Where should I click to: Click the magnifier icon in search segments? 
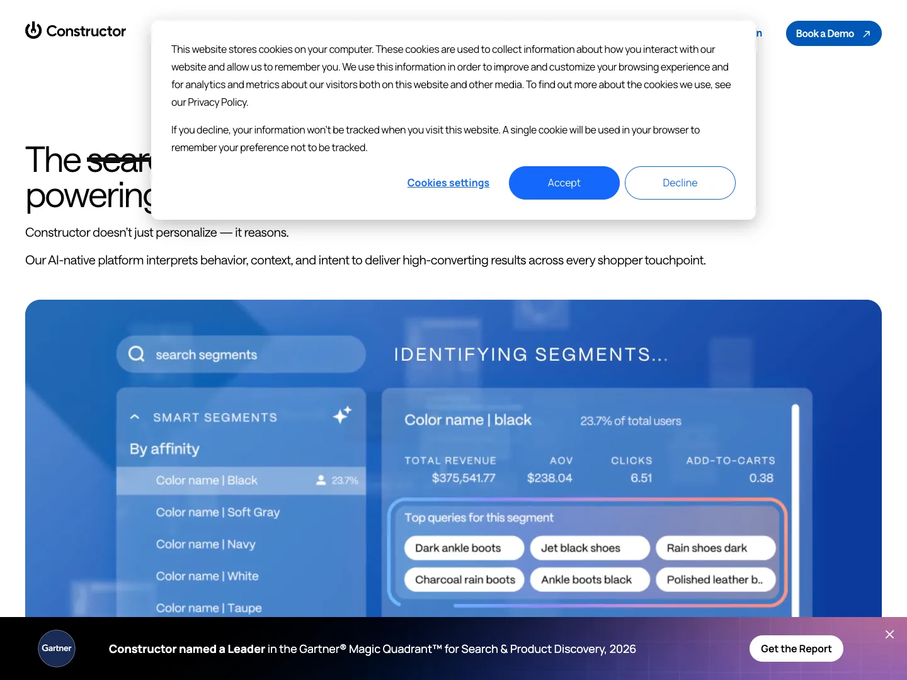137,354
